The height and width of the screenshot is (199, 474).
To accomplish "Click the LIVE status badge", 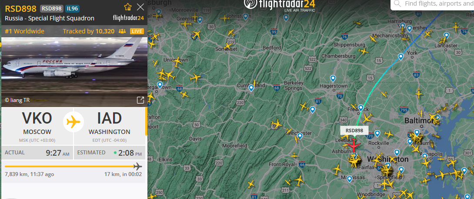I will (137, 31).
